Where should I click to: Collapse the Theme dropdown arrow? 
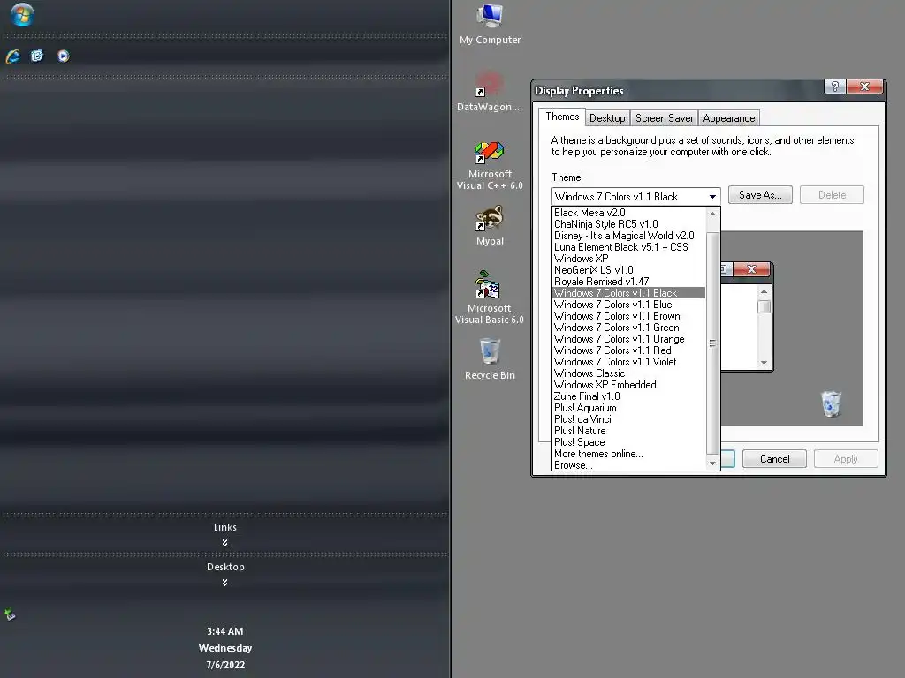[x=713, y=197]
